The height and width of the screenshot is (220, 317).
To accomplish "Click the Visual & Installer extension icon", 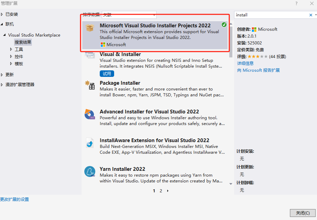I will point(90,55).
